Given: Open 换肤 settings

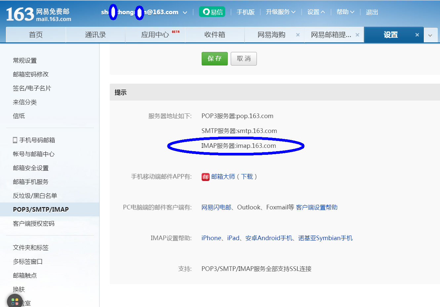Looking at the screenshot, I should click(x=19, y=289).
